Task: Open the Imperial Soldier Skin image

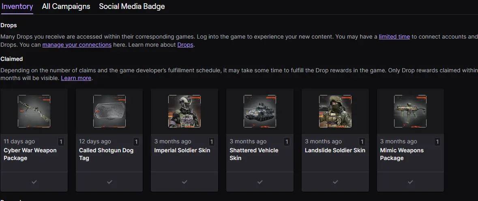Action: 184,111
